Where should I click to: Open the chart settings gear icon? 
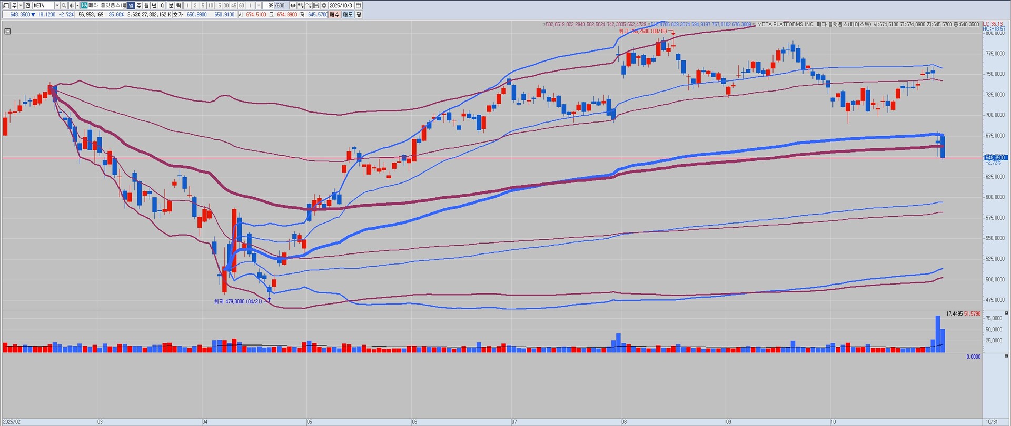click(x=324, y=5)
